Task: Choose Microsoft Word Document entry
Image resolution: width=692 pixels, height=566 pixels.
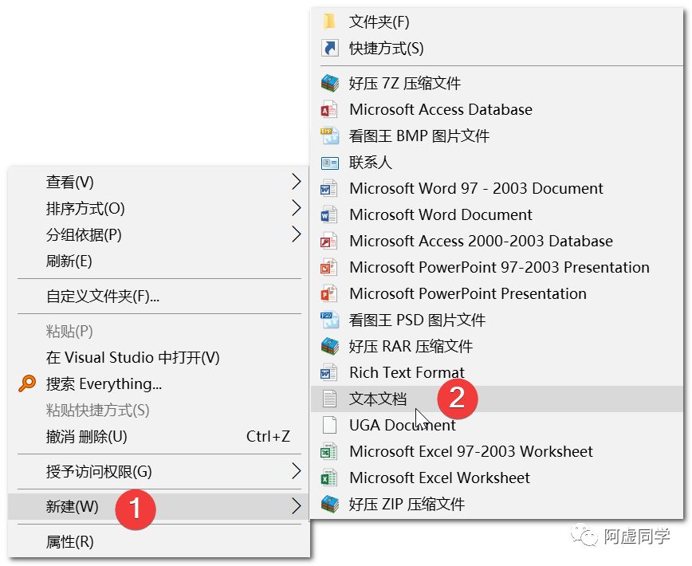Action: click(x=497, y=215)
